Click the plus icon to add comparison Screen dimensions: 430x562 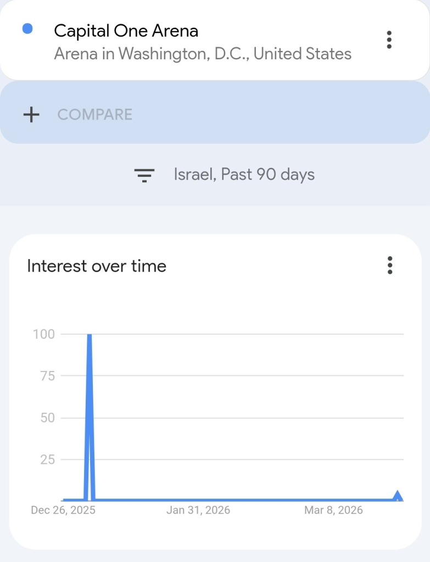pos(31,115)
